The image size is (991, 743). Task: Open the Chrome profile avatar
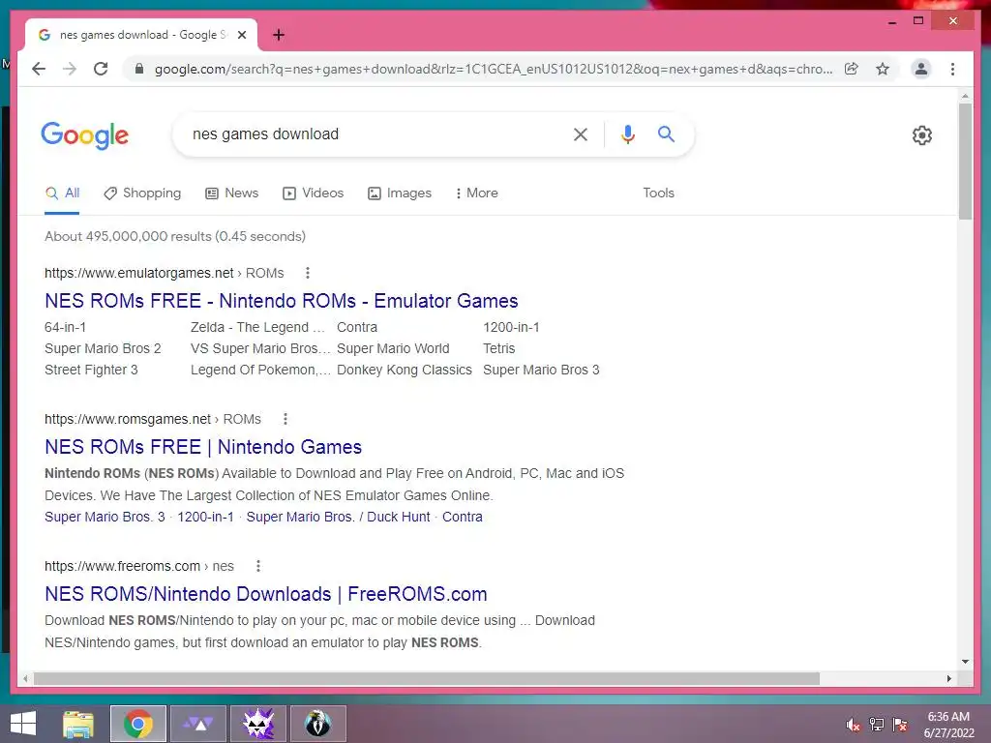[x=921, y=69]
